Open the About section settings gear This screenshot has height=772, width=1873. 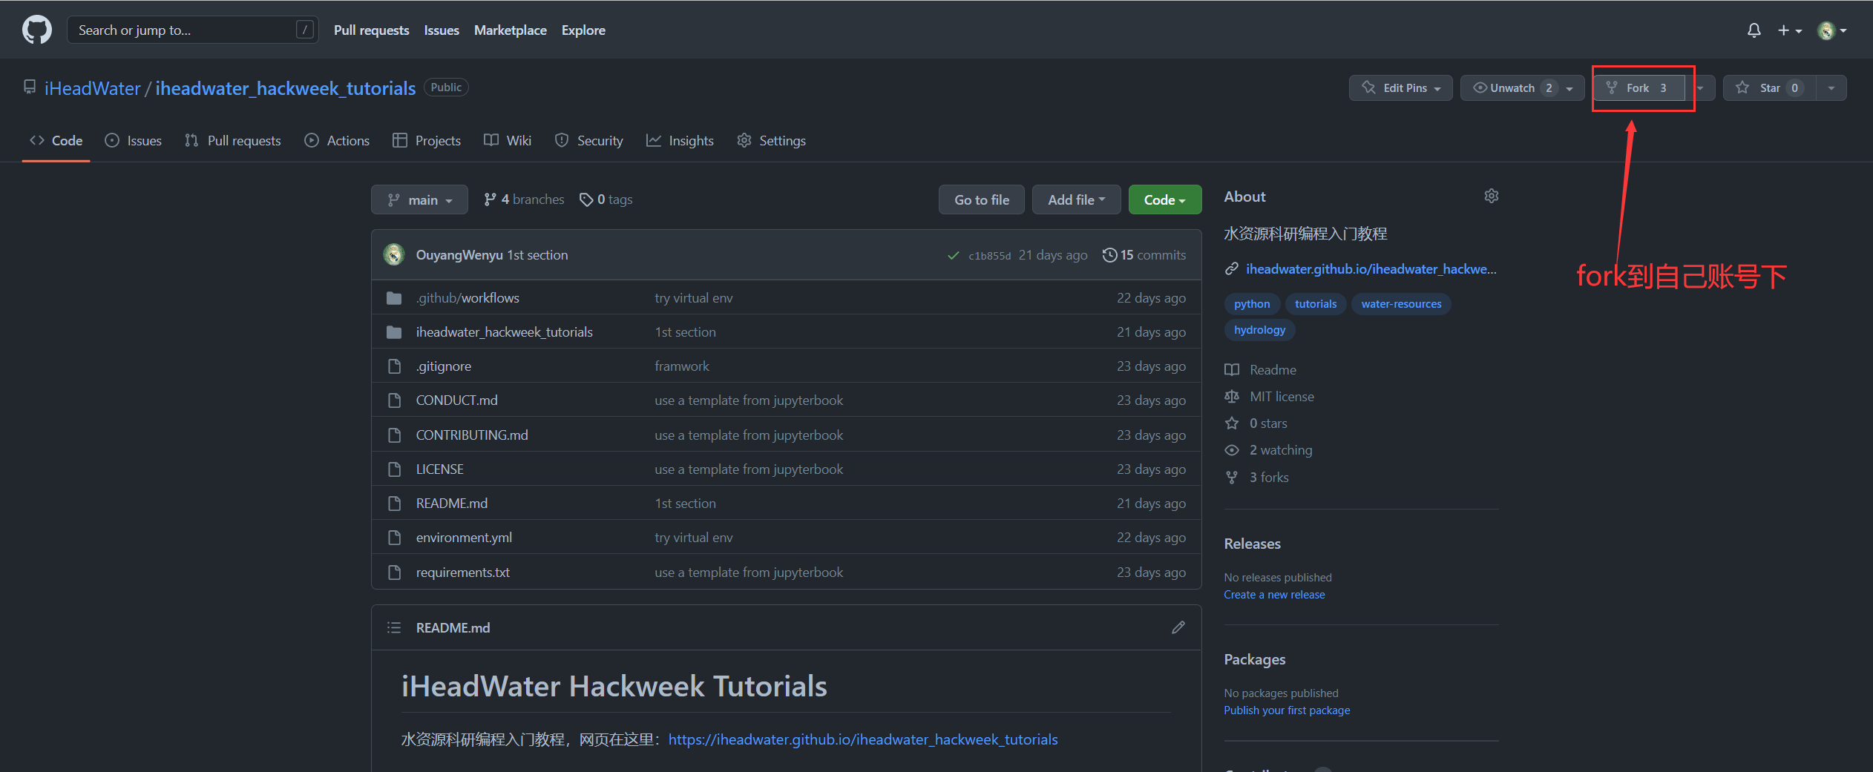tap(1492, 196)
